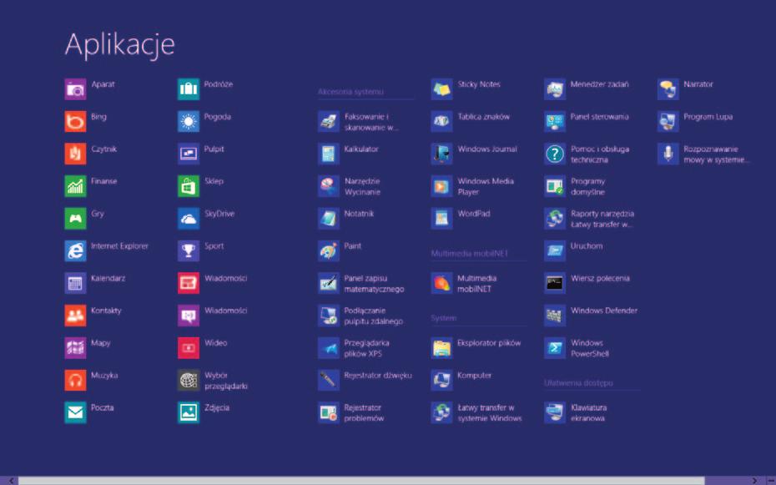Image resolution: width=776 pixels, height=485 pixels.
Task: Open the Notatnik notepad icon
Action: coord(329,218)
